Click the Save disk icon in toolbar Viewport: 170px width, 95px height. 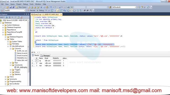[x=10, y=7]
